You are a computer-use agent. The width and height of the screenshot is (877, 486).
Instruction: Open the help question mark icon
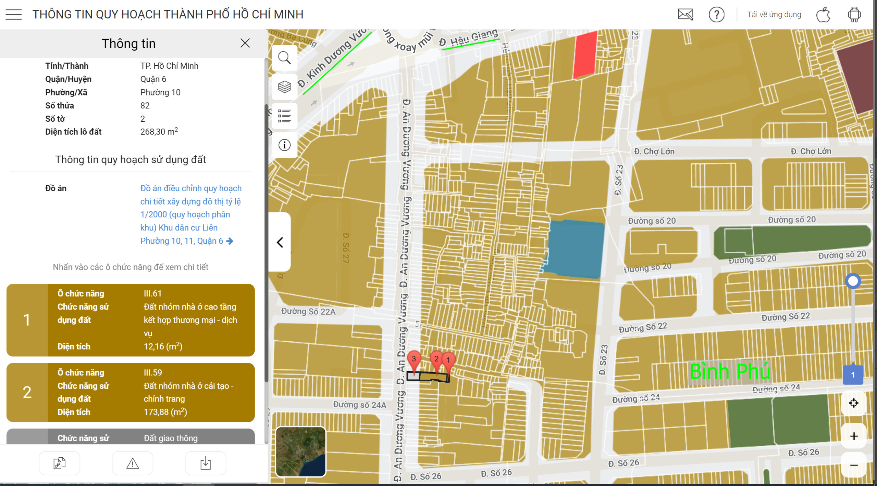[x=716, y=15]
